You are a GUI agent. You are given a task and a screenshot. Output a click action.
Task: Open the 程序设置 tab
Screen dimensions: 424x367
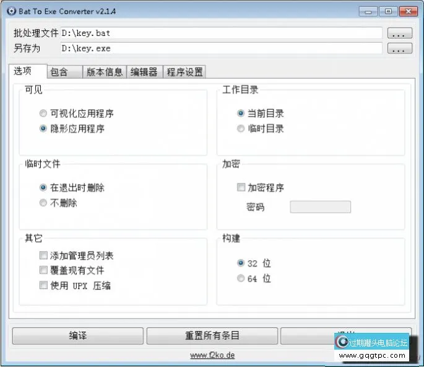point(184,72)
